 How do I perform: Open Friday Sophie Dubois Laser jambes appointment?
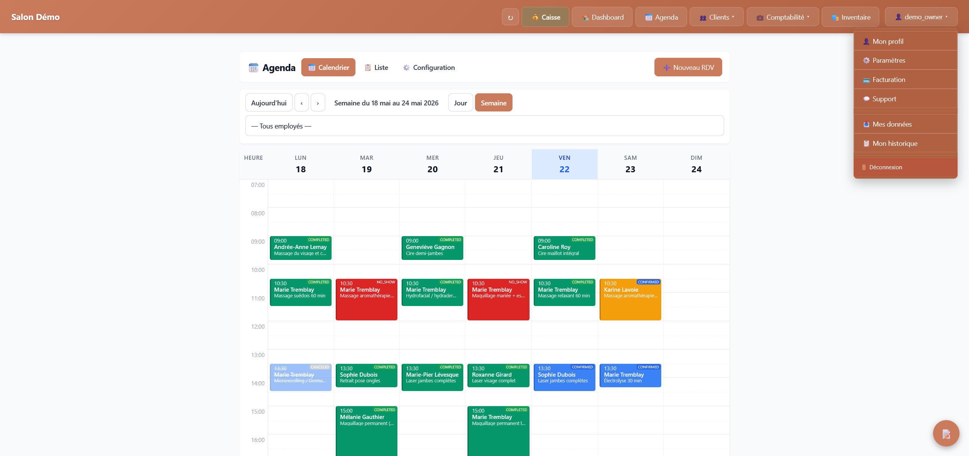click(564, 377)
